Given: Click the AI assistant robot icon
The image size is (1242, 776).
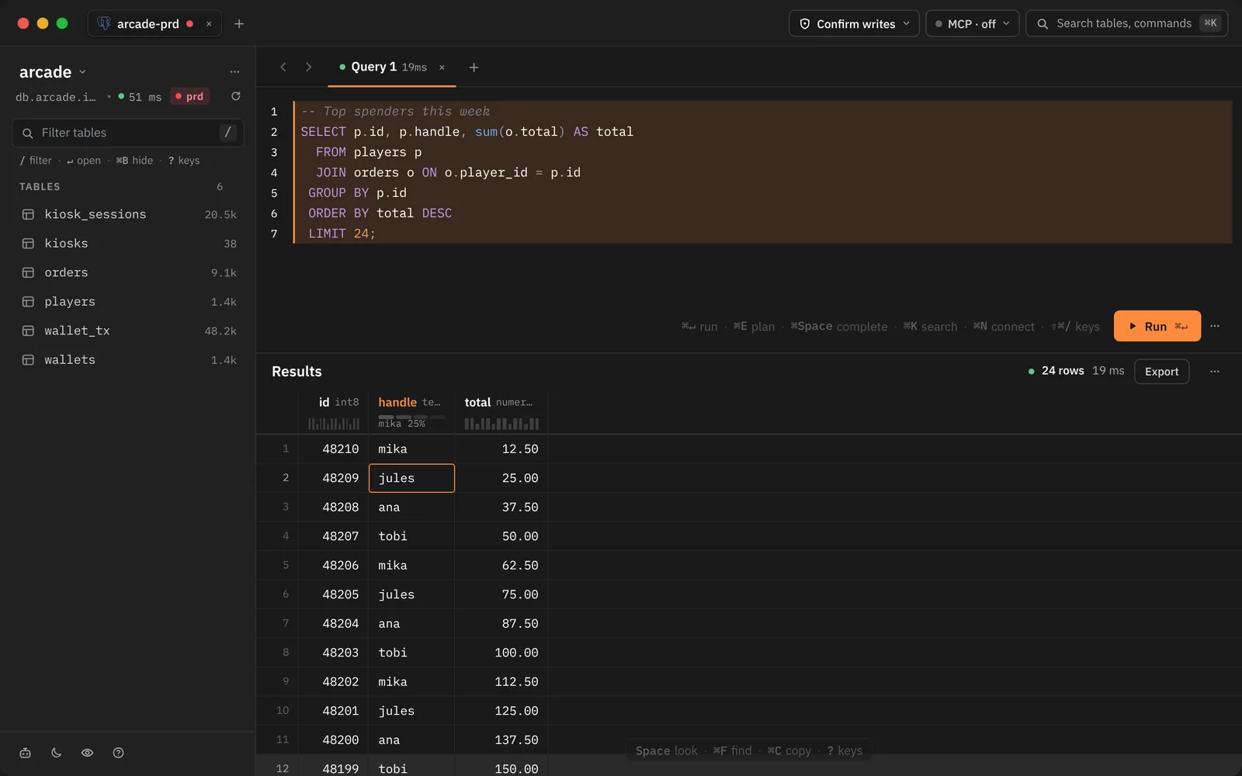Looking at the screenshot, I should coord(25,753).
